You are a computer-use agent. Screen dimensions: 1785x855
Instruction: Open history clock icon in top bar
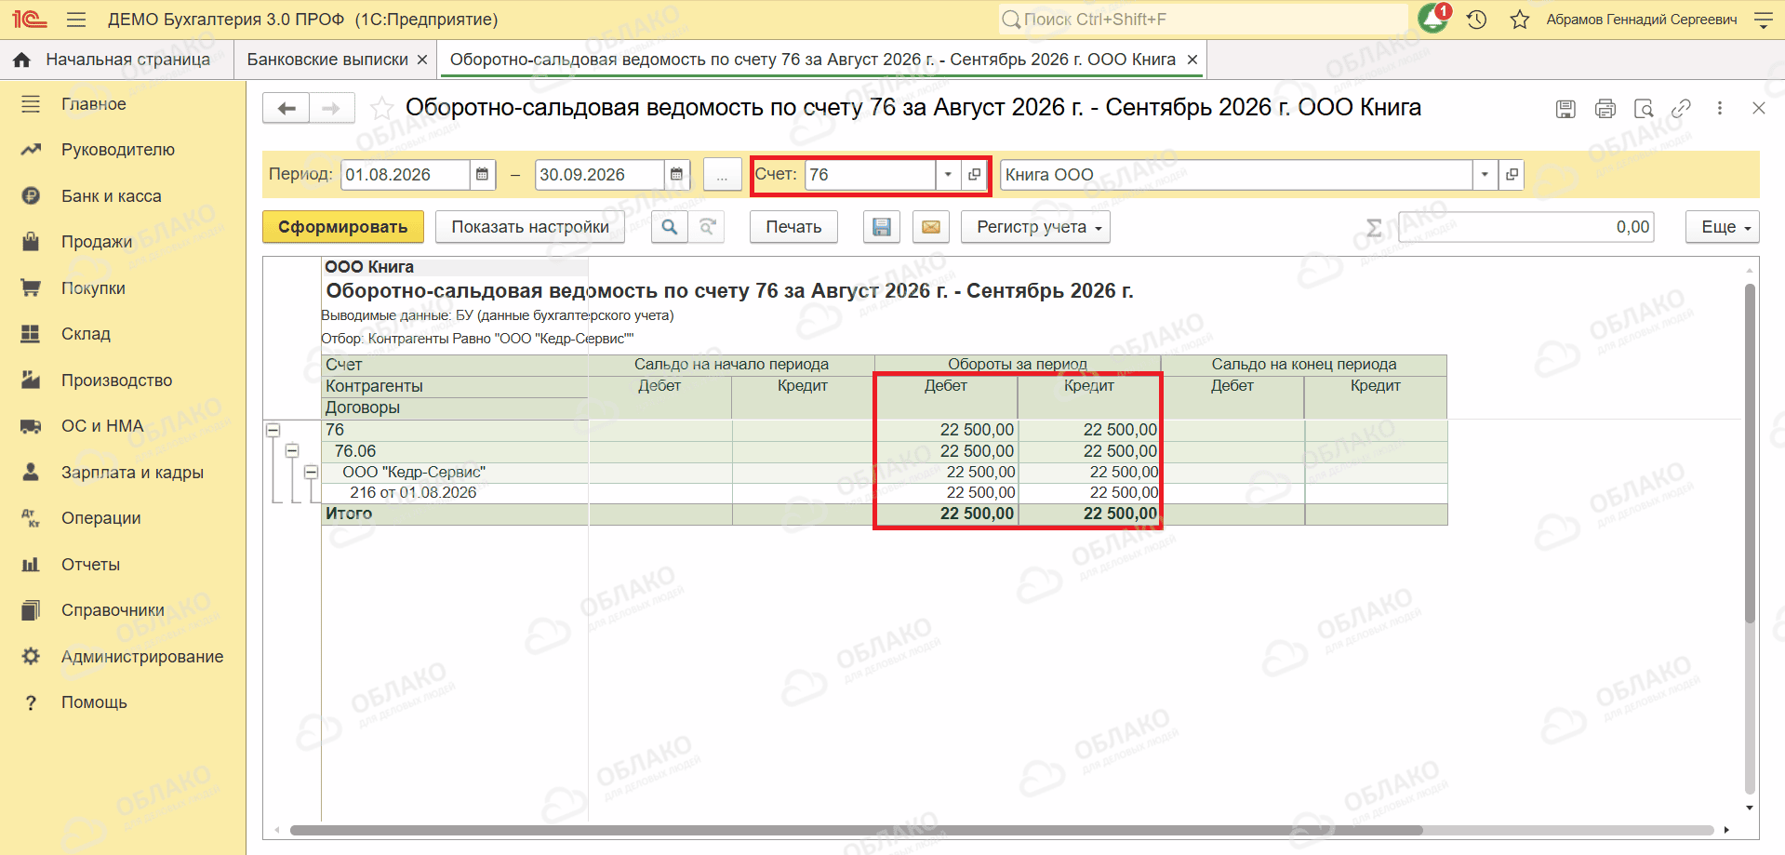point(1476,20)
